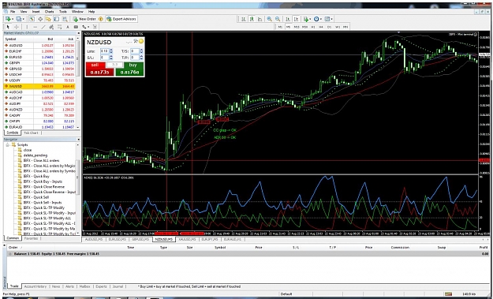Switch chart to line chart icon
This screenshot has height=299, width=493.
(x=260, y=19)
